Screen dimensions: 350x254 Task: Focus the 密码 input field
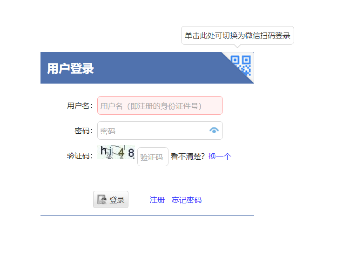click(154, 130)
